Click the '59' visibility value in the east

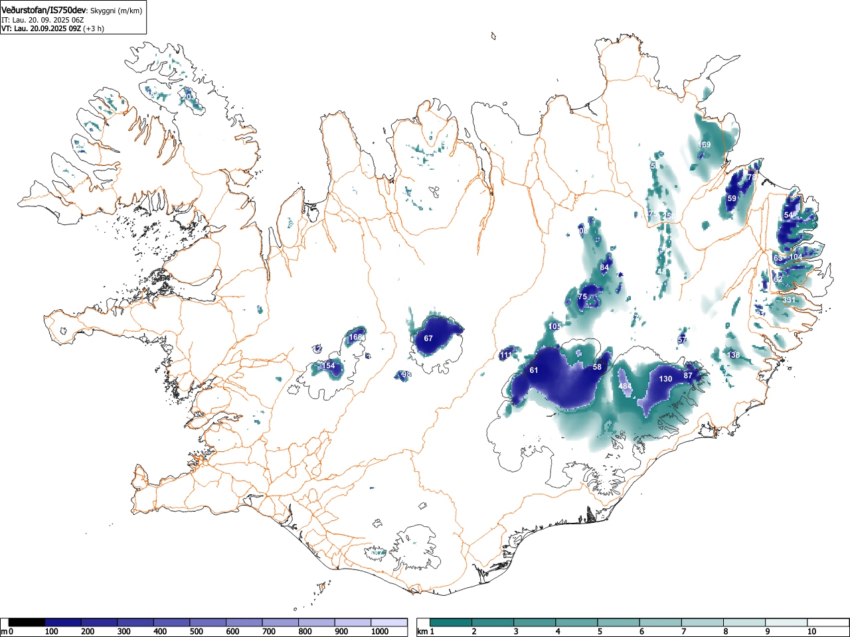pos(732,198)
